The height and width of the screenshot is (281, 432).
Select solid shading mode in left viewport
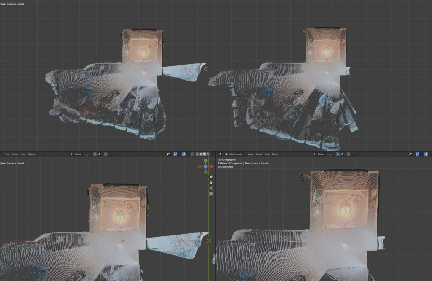point(201,154)
